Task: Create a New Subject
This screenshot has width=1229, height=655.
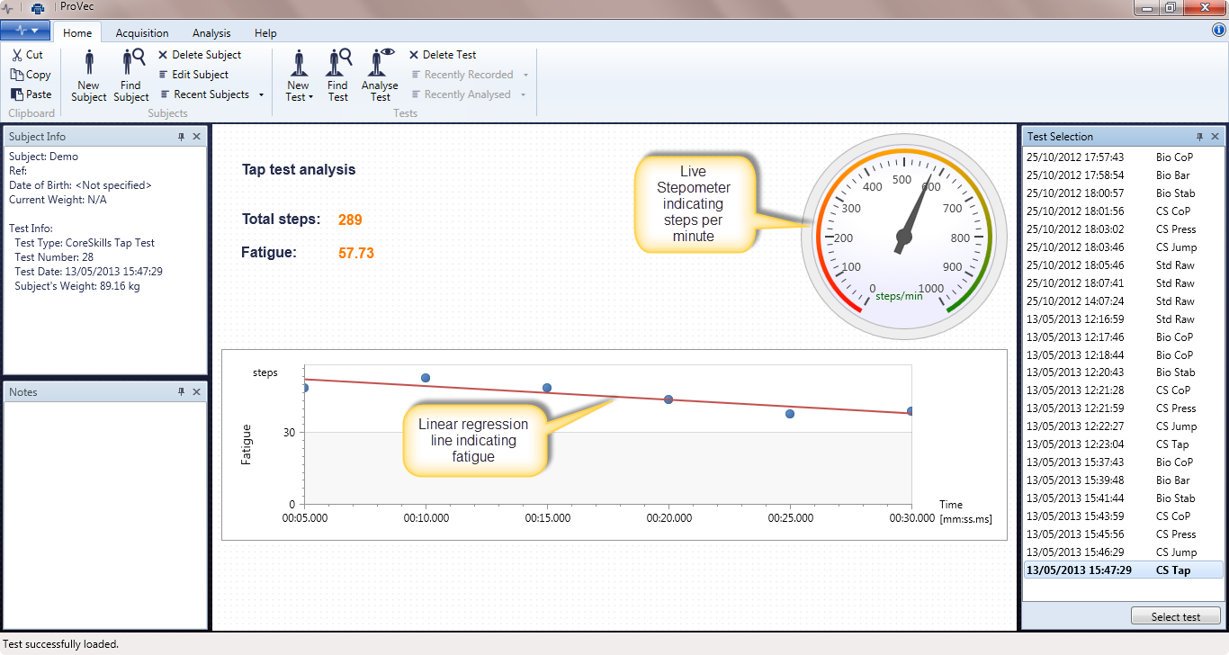Action: 89,76
